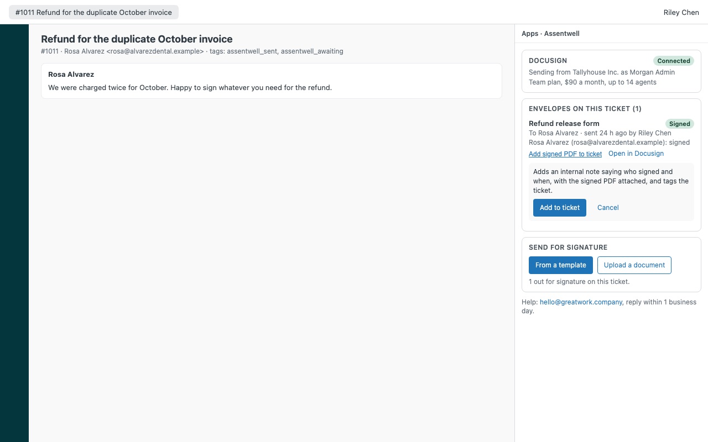Click the Connected status badge

coord(674,61)
